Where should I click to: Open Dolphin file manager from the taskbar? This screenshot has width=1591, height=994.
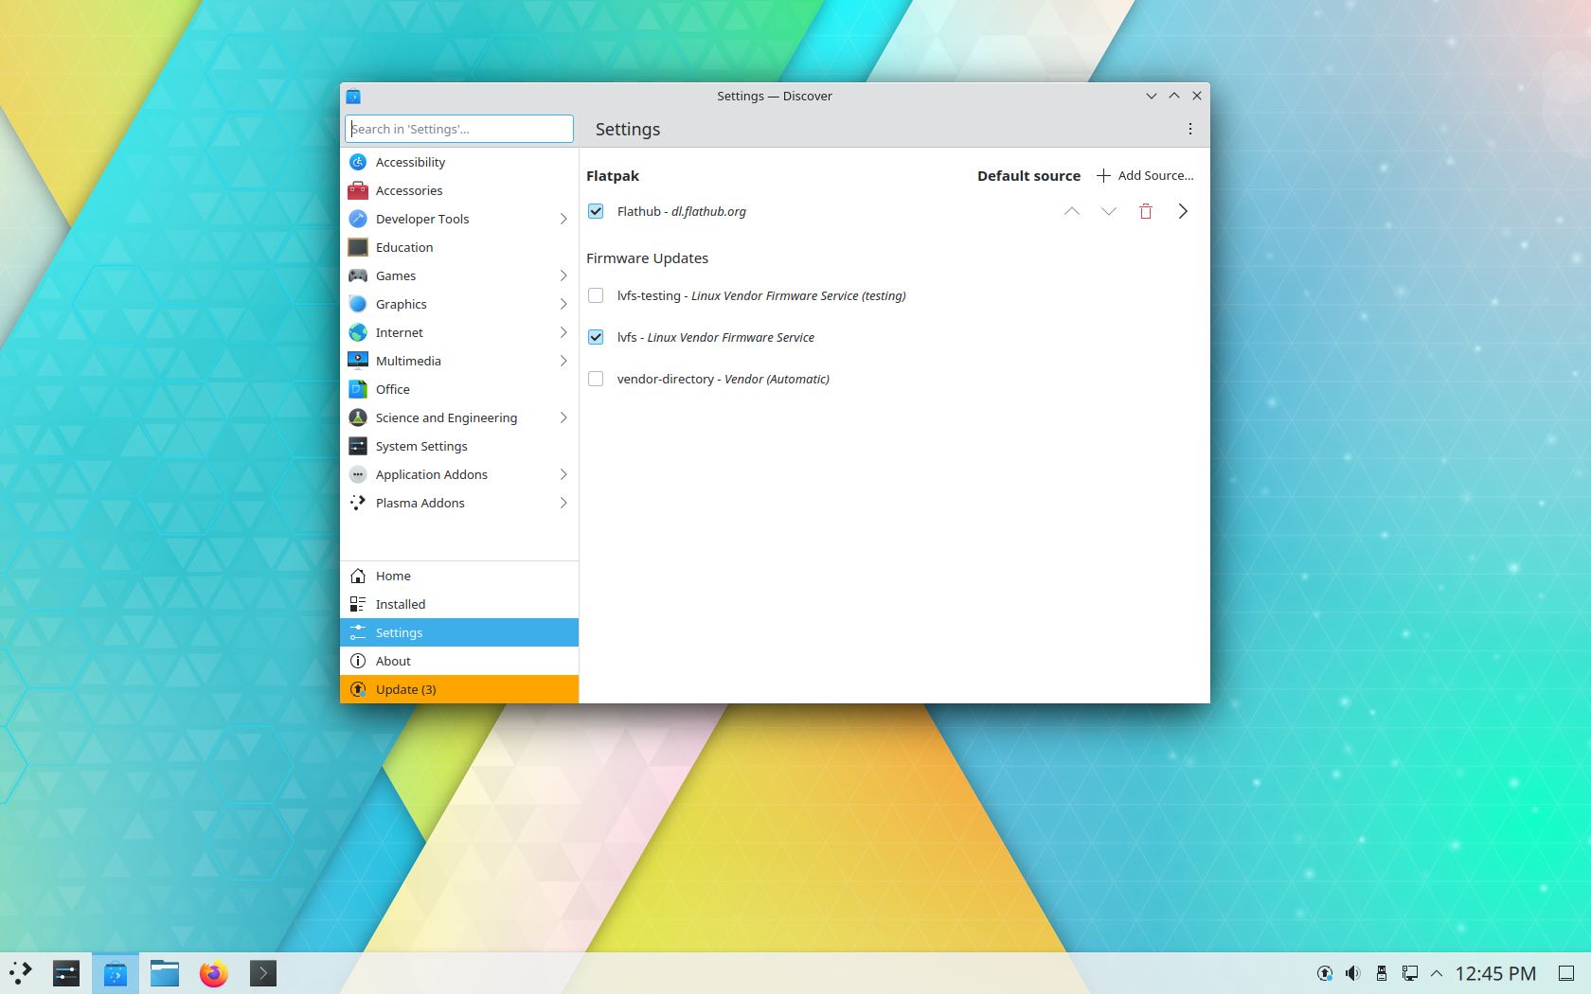165,973
